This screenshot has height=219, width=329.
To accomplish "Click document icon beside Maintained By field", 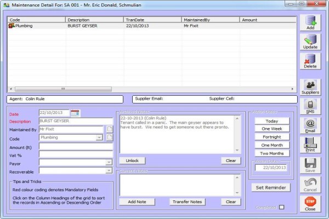I will point(110,129).
